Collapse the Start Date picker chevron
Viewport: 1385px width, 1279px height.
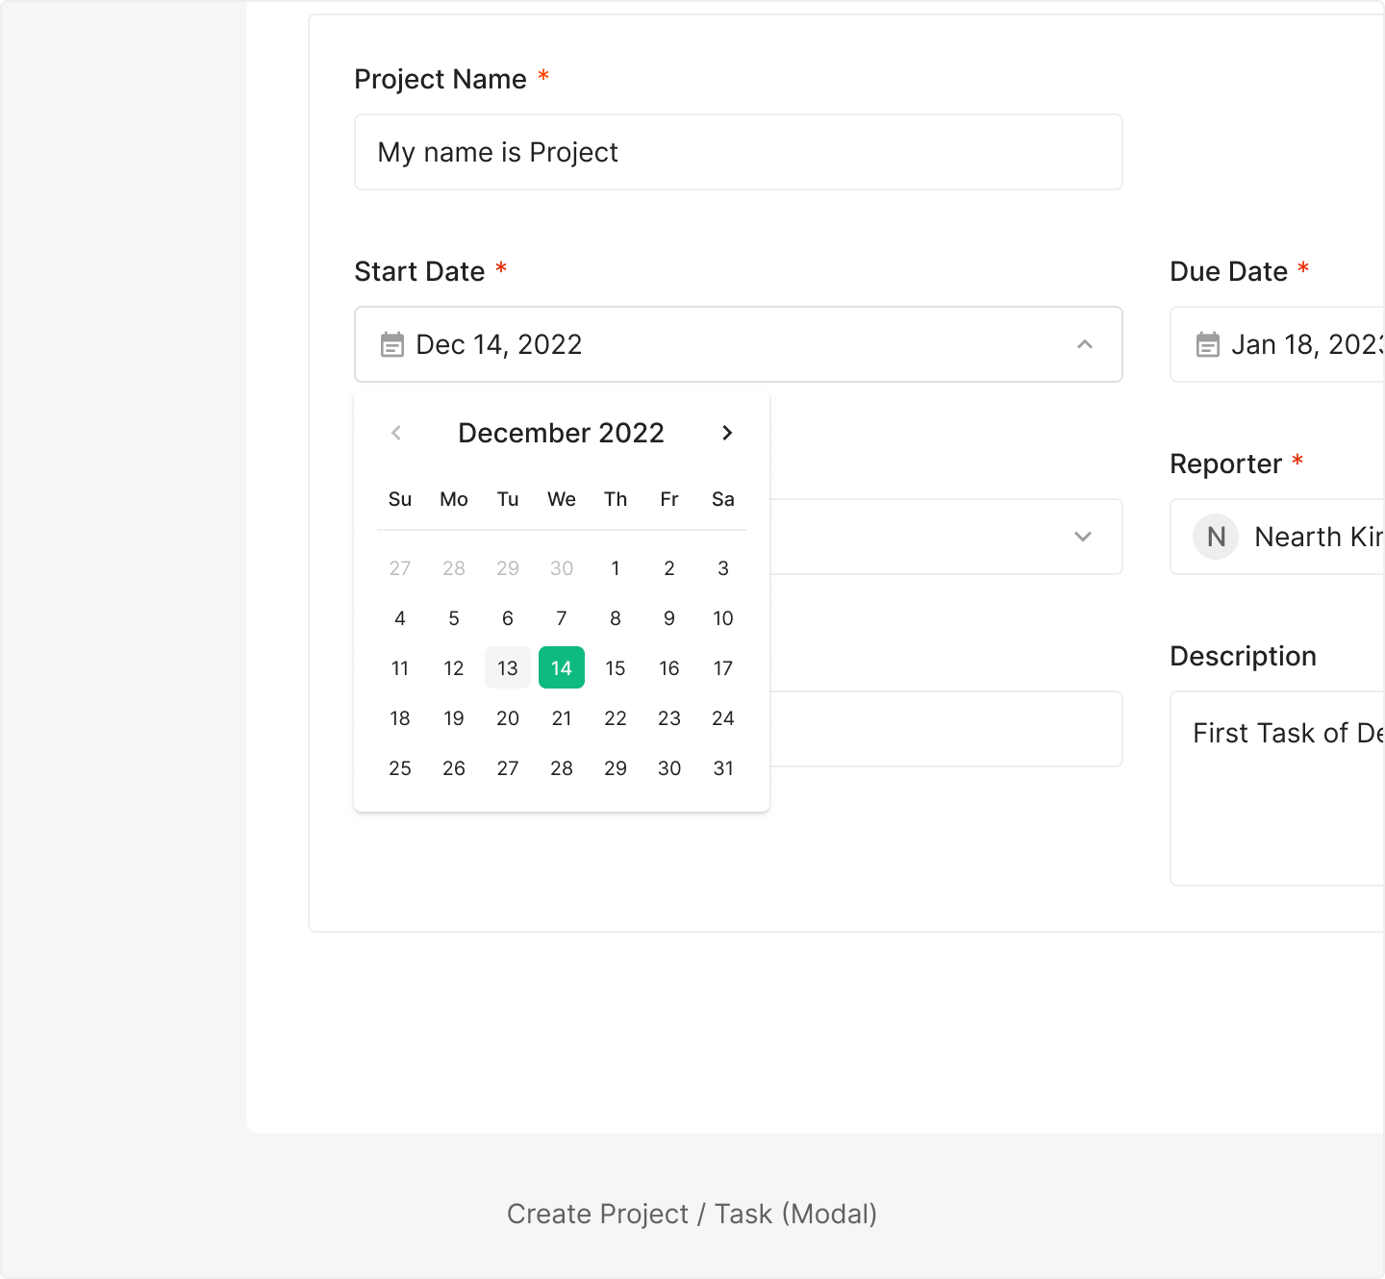pos(1085,344)
